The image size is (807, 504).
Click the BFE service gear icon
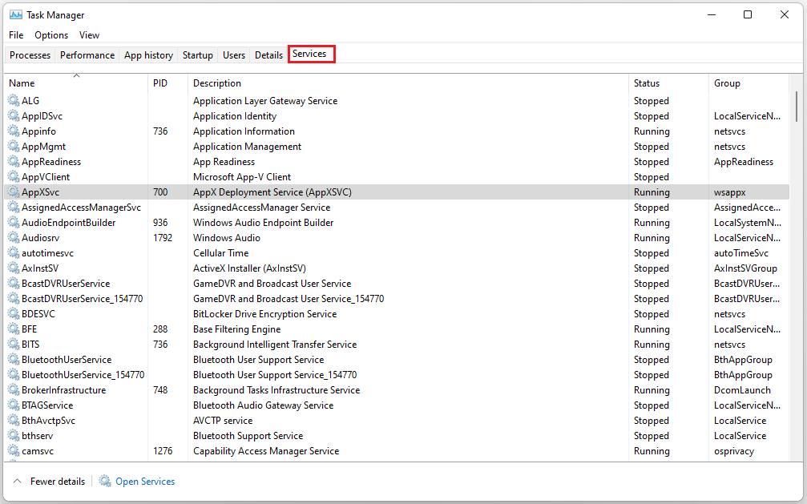[x=13, y=329]
